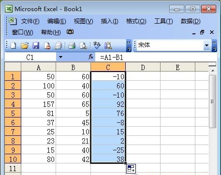Select cell C6 containing -8

tap(108, 122)
